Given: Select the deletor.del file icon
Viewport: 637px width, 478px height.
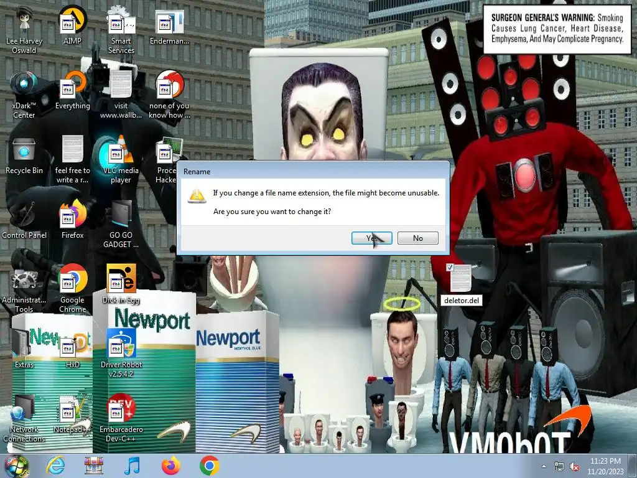Looking at the screenshot, I should pyautogui.click(x=461, y=278).
